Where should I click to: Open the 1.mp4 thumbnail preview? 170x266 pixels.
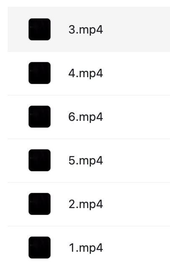click(40, 248)
